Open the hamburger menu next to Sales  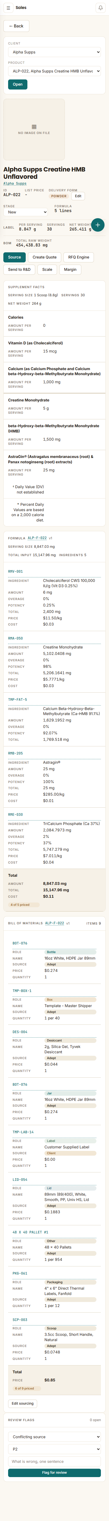(x=8, y=8)
